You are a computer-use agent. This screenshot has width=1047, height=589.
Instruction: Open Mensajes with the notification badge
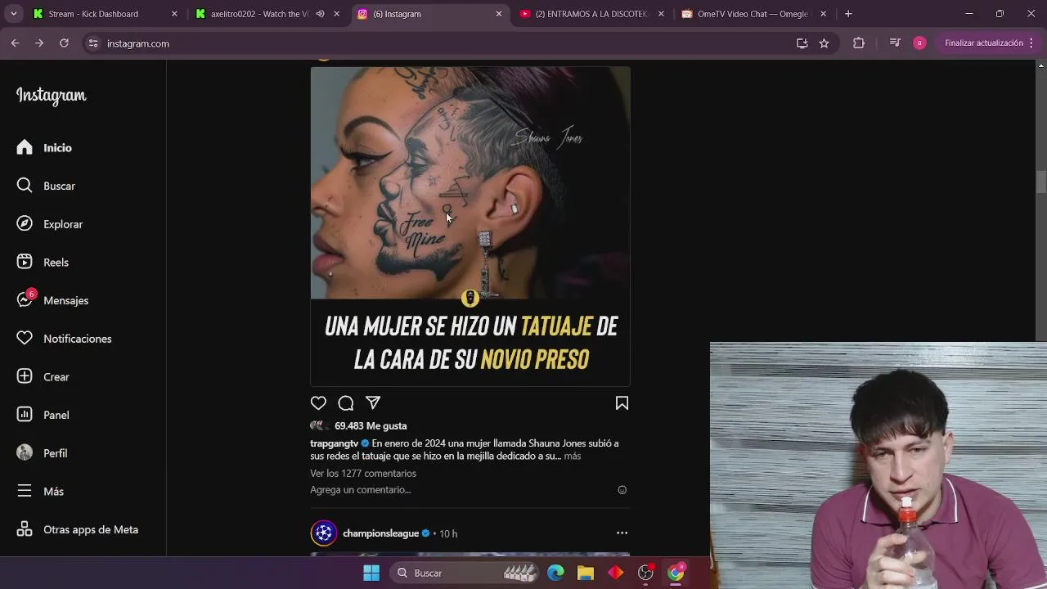pyautogui.click(x=52, y=299)
